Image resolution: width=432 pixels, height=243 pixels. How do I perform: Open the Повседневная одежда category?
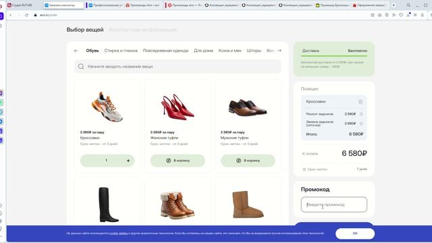165,51
